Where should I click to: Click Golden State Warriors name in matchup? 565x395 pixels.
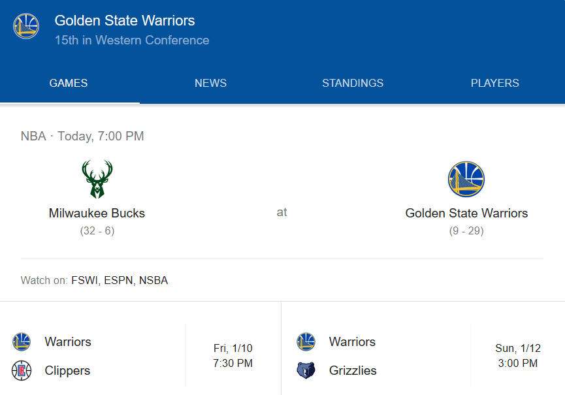click(x=466, y=213)
